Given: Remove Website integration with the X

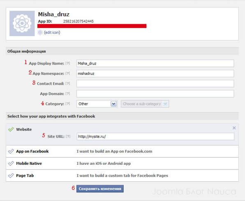Looking at the screenshot, I should coord(234,128).
